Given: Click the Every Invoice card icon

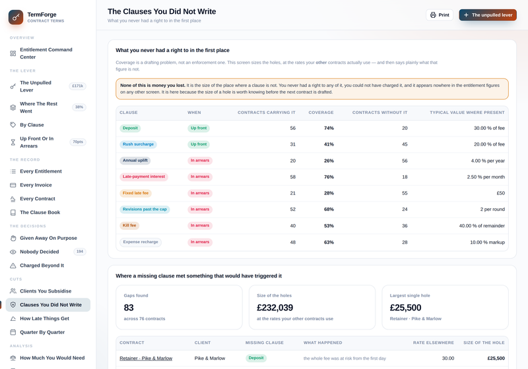Looking at the screenshot, I should [13, 185].
